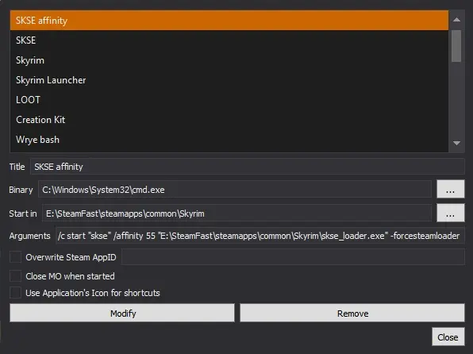Toggle Close MO when started checkbox

click(15, 276)
